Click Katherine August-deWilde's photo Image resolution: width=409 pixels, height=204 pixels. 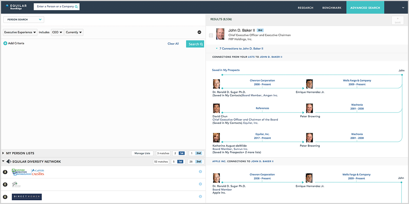(216, 138)
